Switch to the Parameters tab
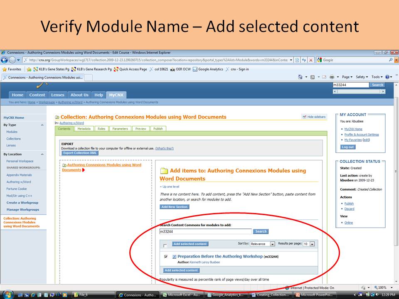This screenshot has height=299, width=399. 120,129
